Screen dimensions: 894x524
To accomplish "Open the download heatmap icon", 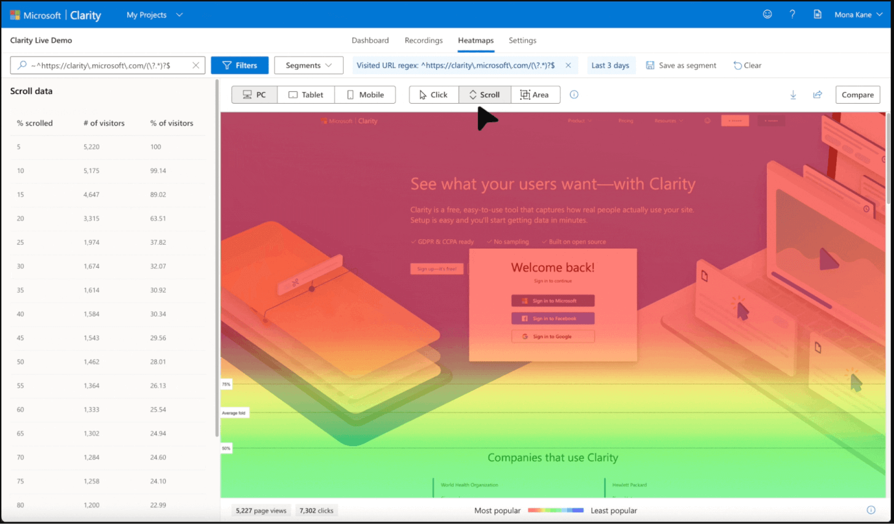I will click(x=793, y=94).
